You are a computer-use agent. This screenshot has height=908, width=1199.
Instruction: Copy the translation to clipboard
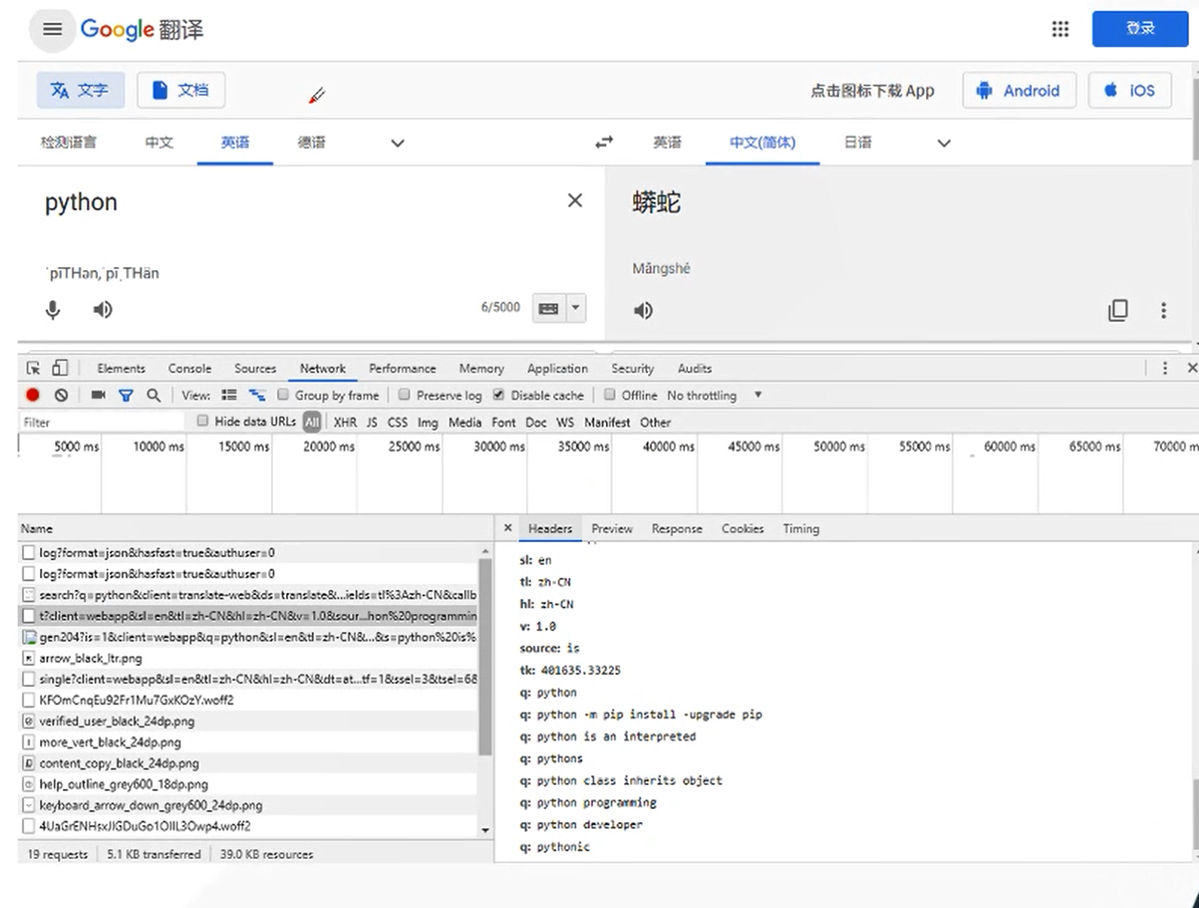(1118, 310)
